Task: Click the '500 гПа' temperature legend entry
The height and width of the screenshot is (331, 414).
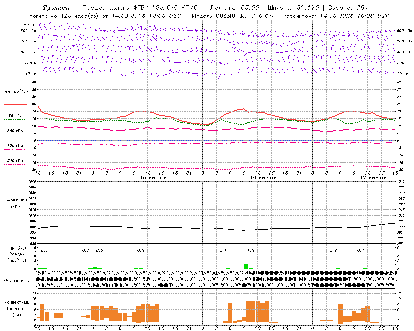Action: pyautogui.click(x=15, y=161)
